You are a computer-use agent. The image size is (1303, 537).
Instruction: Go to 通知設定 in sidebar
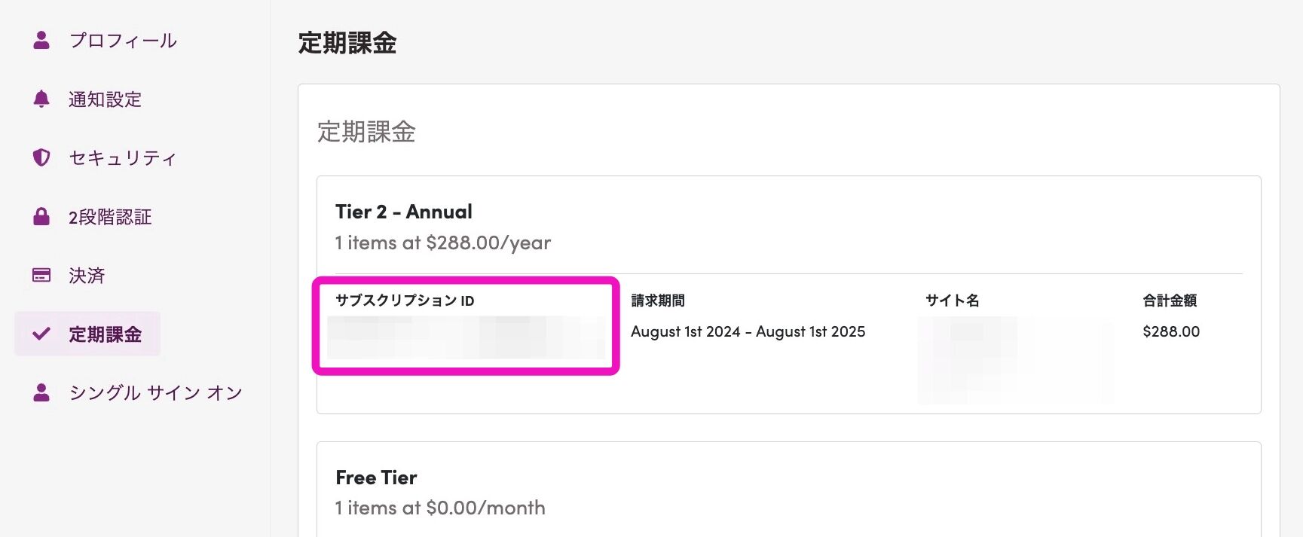[105, 99]
